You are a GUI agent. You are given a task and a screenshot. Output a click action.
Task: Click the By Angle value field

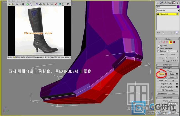(x=171, y=51)
